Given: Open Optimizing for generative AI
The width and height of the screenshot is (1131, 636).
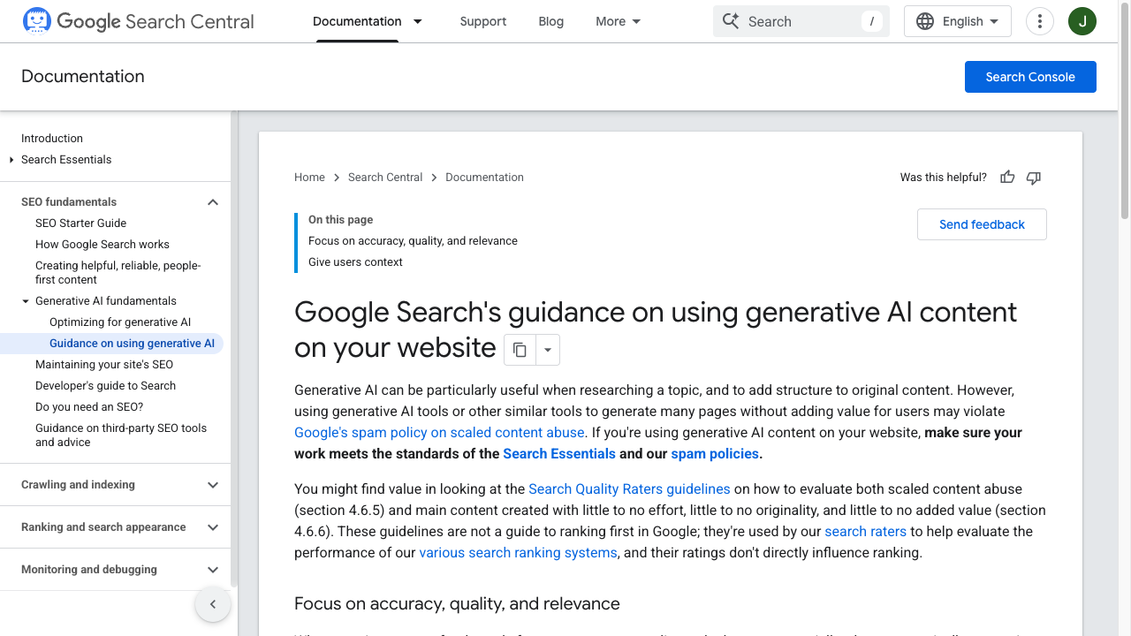Looking at the screenshot, I should (120, 322).
